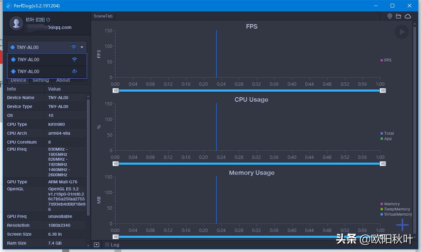Toggle the SwapMemory legend series

(x=395, y=209)
